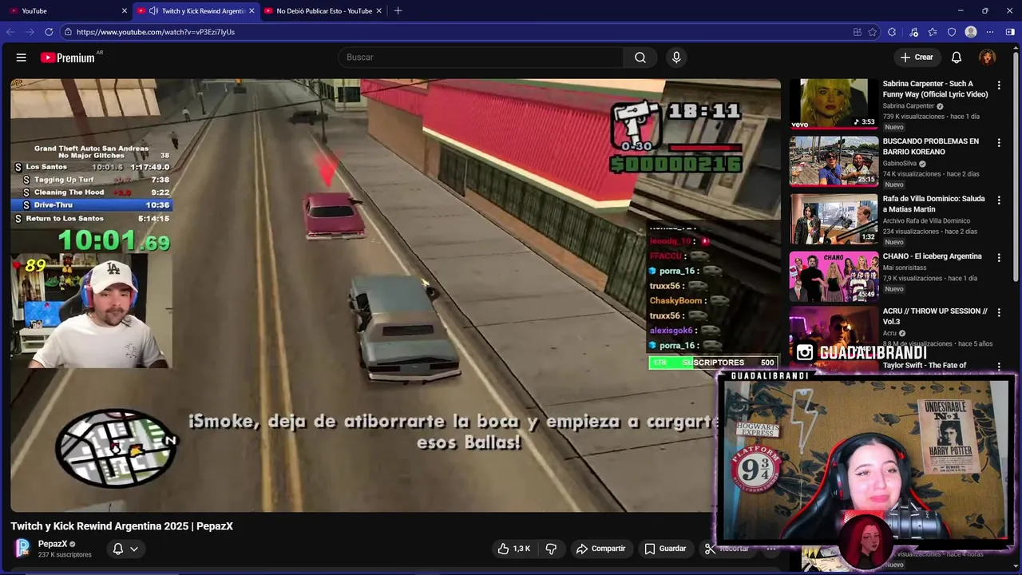Open the Edge settings and more menu
Screen dimensions: 1022x575
pos(990,32)
